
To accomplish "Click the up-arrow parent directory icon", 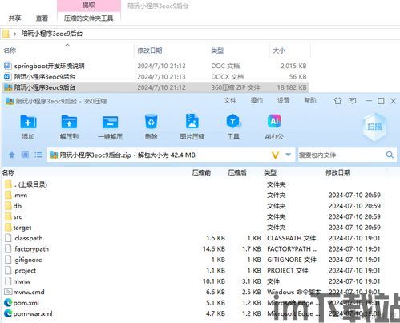I will [x=12, y=155].
